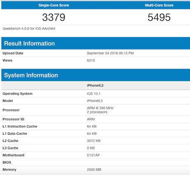Image resolution: width=190 pixels, height=175 pixels.
Task: Click the L2 Cache value 3072 KB
Action: pyautogui.click(x=94, y=141)
